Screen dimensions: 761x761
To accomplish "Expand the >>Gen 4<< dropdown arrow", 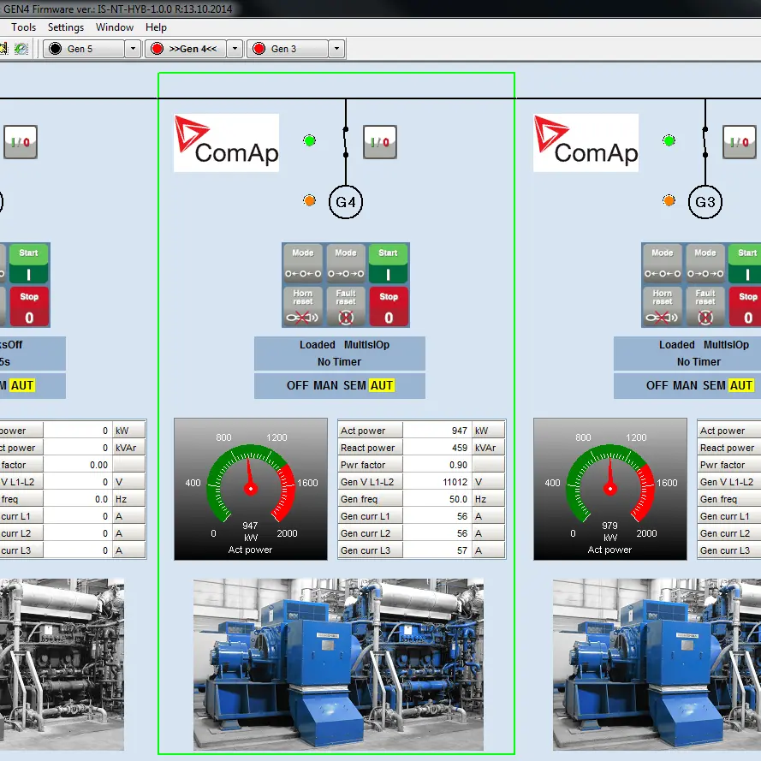I will click(x=235, y=49).
